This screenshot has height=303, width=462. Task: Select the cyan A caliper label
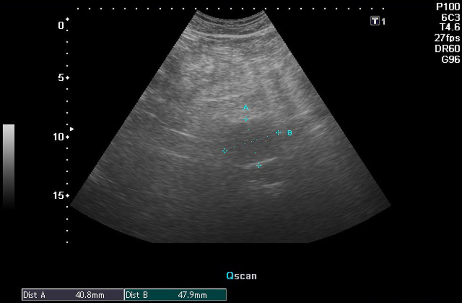coord(246,108)
